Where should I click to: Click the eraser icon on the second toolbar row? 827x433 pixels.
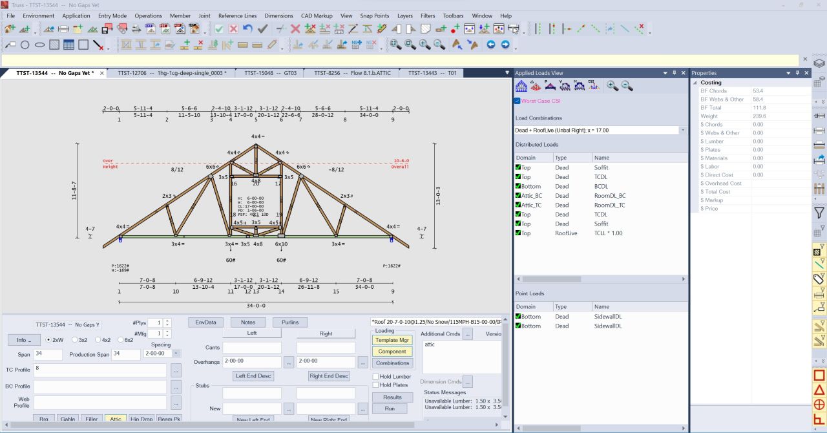tap(271, 44)
